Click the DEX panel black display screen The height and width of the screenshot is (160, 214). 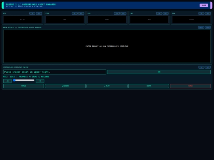pyautogui.click(x=191, y=19)
